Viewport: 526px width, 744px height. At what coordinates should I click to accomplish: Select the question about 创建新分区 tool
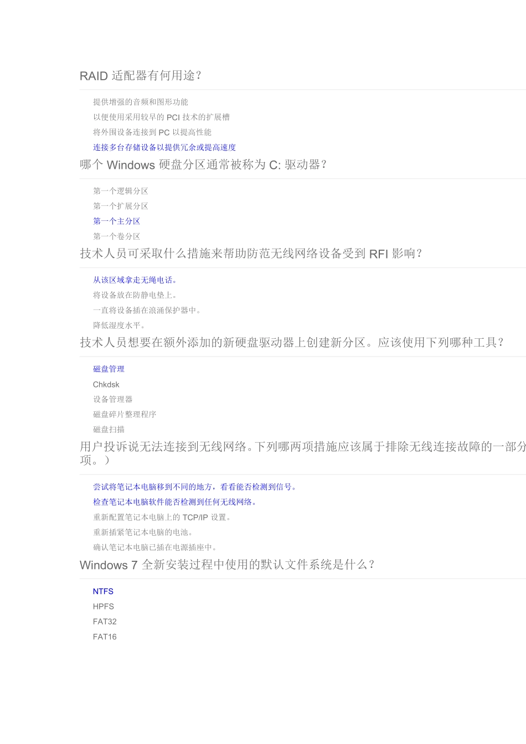[x=293, y=343]
